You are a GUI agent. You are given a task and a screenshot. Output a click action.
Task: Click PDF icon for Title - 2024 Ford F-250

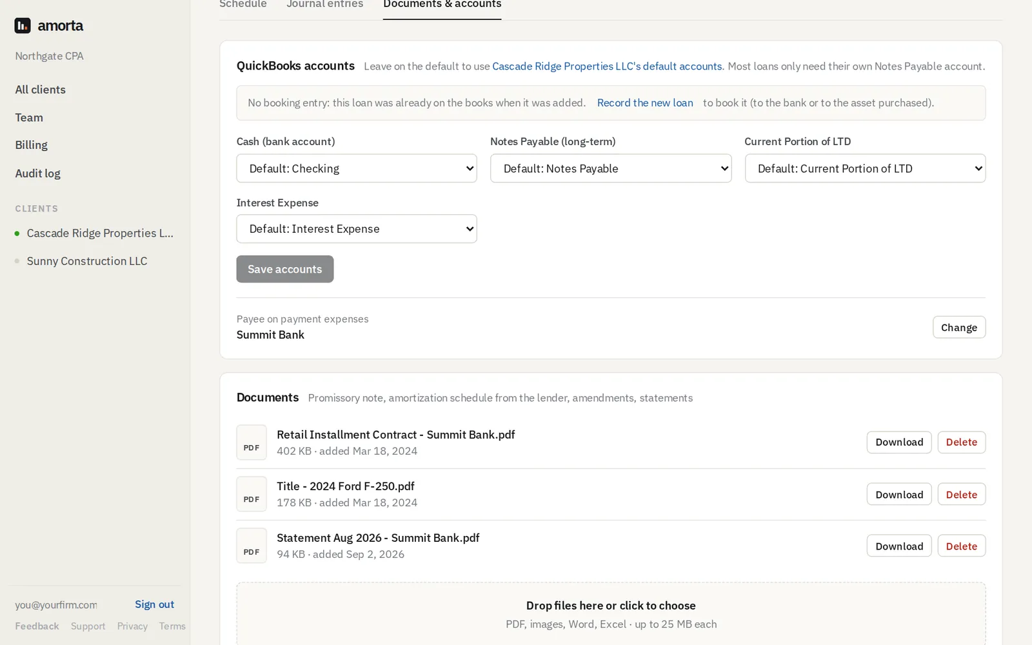coord(252,494)
